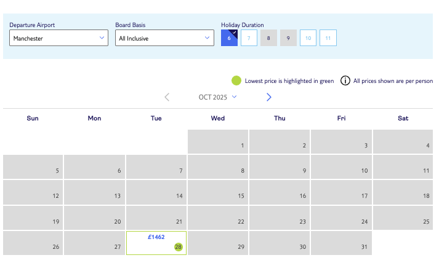Click the green lowest price legend dot
This screenshot has width=447, height=263.
pos(236,80)
